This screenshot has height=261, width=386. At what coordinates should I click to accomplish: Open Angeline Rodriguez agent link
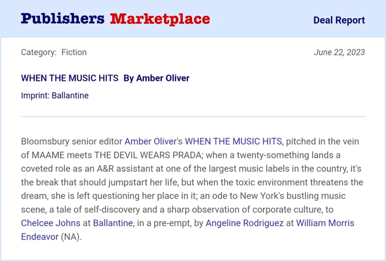click(245, 223)
